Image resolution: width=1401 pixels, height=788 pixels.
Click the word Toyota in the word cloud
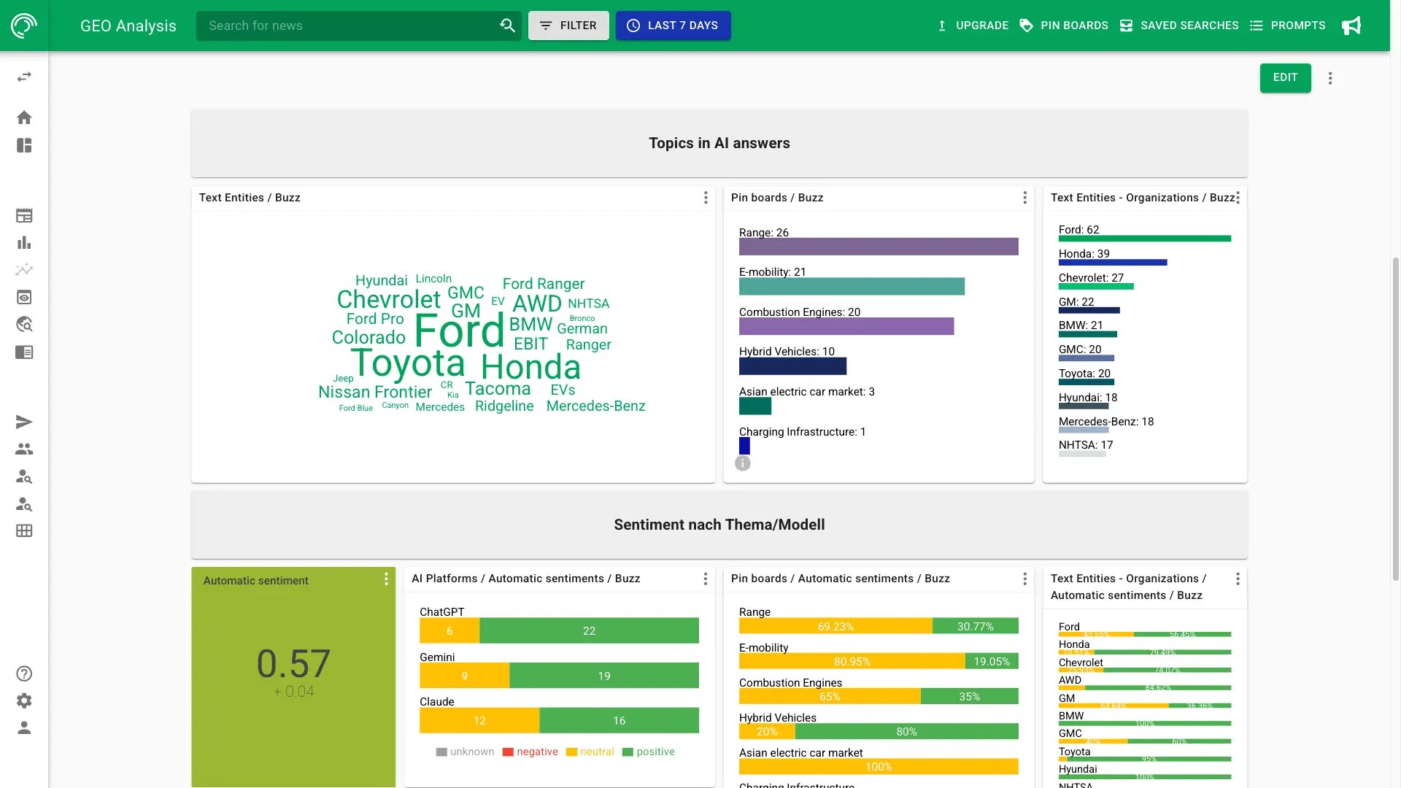[408, 363]
